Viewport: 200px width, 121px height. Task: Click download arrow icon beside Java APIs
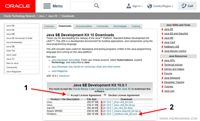coord(162,60)
